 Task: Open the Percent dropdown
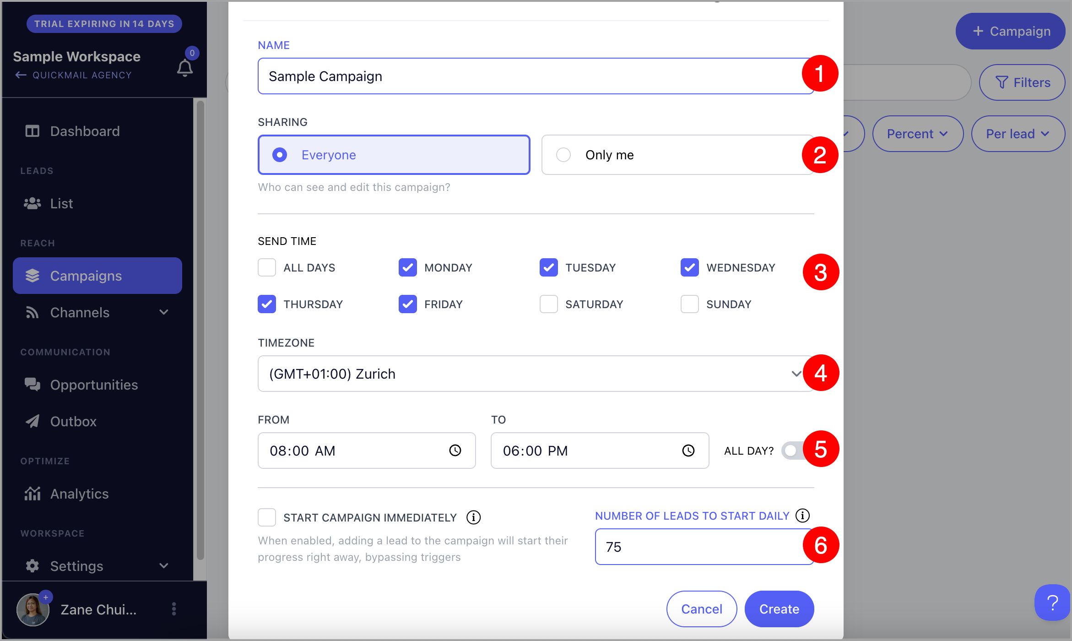coord(918,134)
